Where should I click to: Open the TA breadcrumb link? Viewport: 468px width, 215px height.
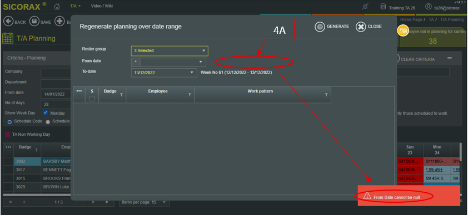431,19
